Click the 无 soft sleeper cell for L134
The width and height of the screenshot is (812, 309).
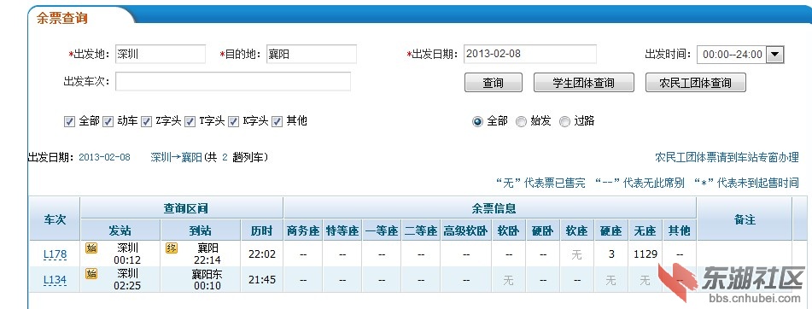point(509,281)
